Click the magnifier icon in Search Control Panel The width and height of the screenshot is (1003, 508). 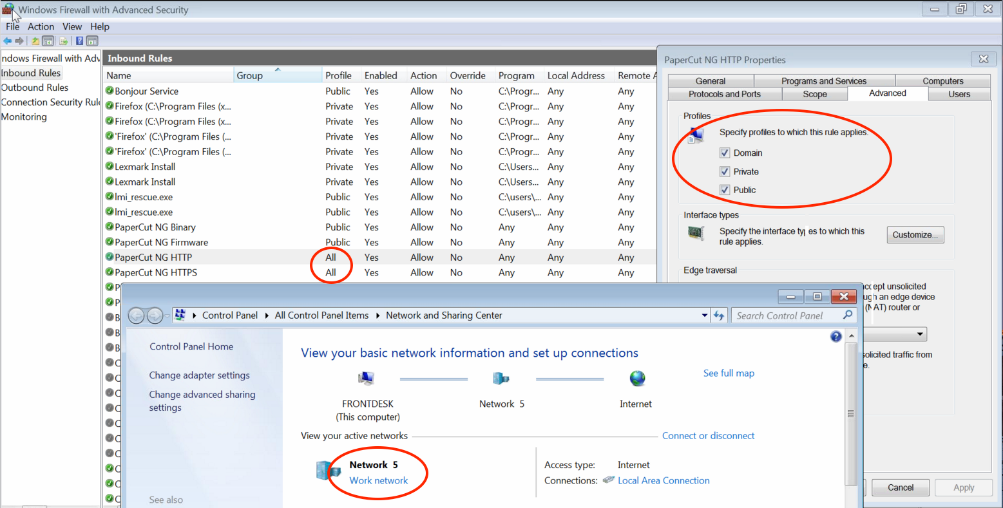(x=848, y=315)
